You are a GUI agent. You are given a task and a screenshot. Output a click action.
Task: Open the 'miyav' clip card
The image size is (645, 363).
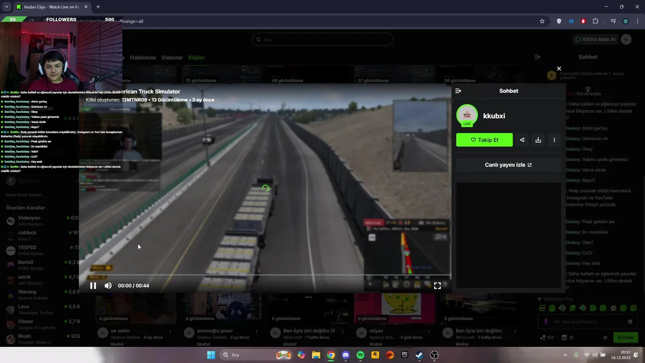pos(394,319)
